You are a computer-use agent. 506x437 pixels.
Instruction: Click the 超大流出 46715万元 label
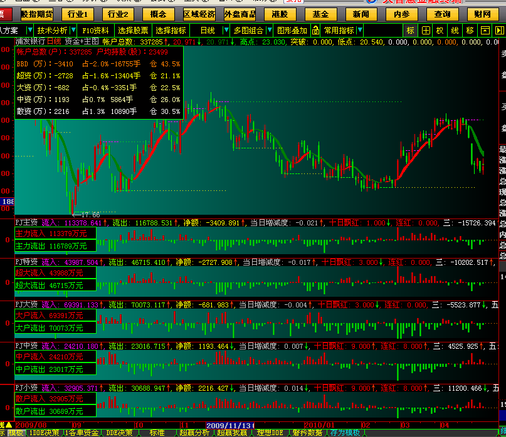(56, 285)
